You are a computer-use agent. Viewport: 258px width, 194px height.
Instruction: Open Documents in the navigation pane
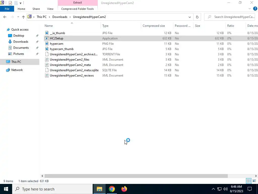[21, 48]
